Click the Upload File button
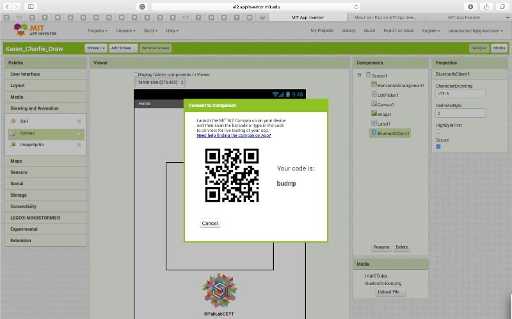The height and width of the screenshot is (319, 512). click(x=390, y=292)
